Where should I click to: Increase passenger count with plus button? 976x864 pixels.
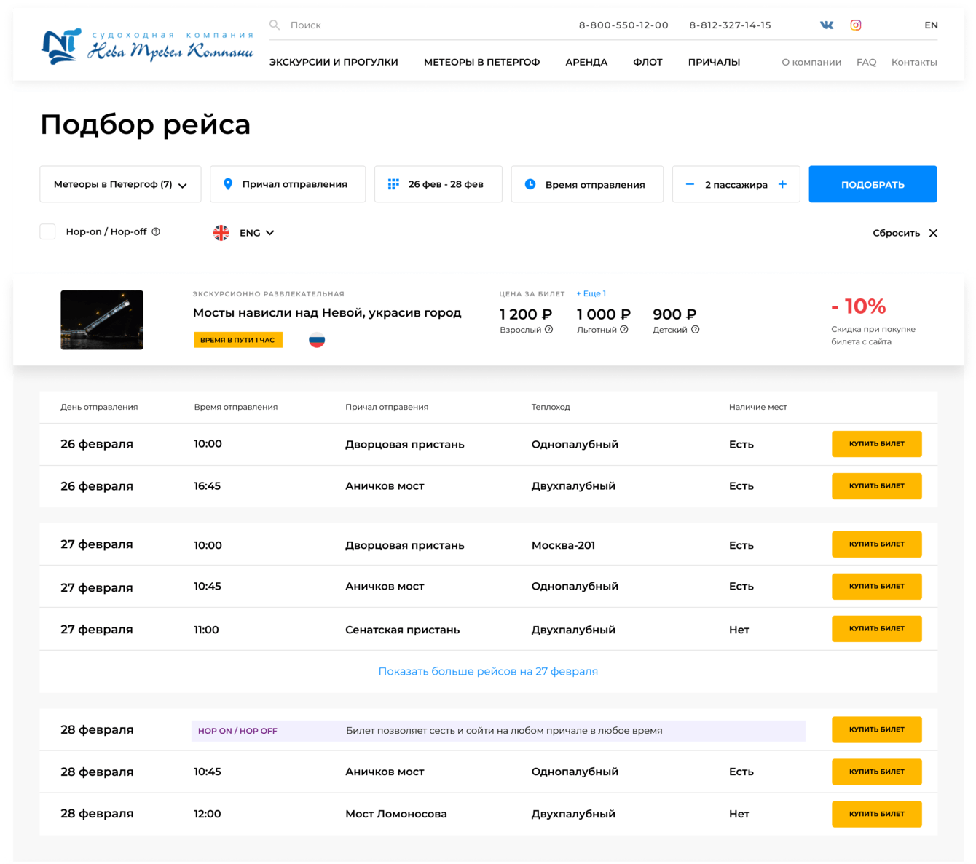[x=782, y=184]
